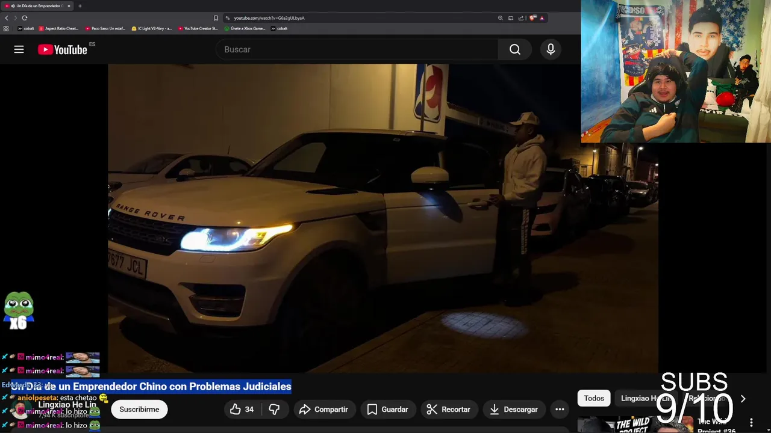This screenshot has height=433, width=771.
Task: Open a new browser tab
Action: tap(80, 6)
